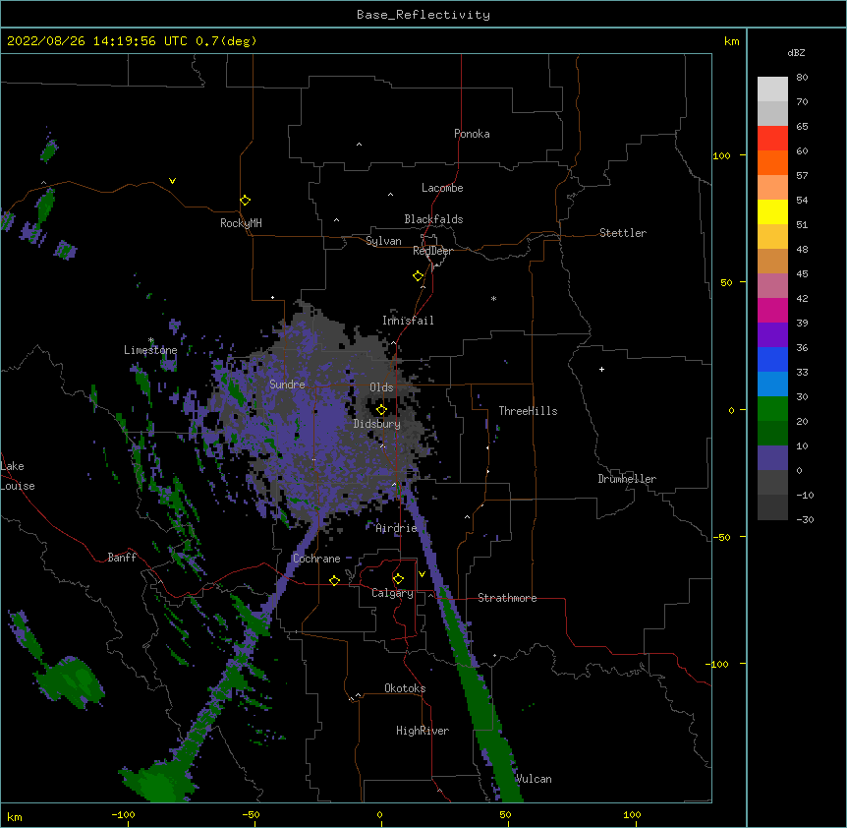The image size is (847, 828).
Task: Click the Calgary city label
Action: pos(392,593)
